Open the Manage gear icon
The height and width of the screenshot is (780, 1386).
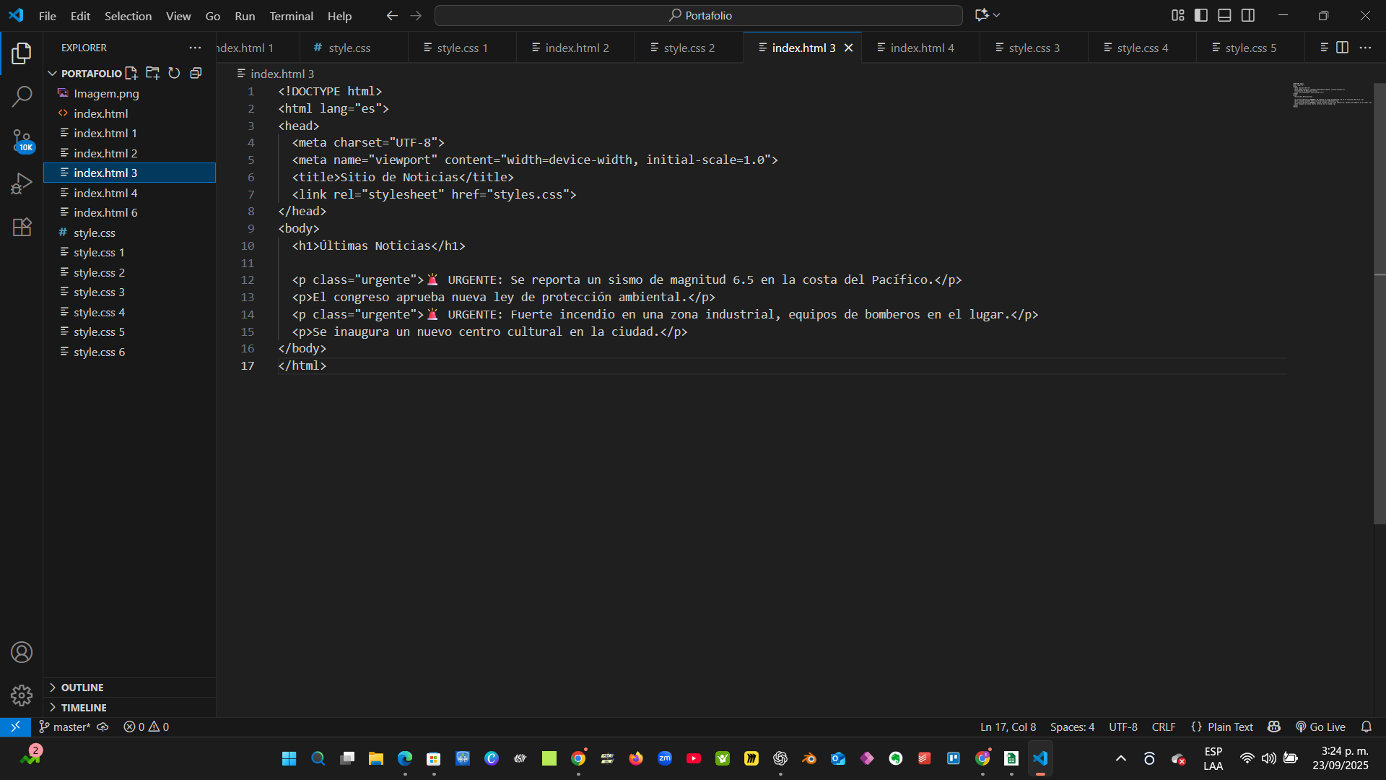pos(22,695)
